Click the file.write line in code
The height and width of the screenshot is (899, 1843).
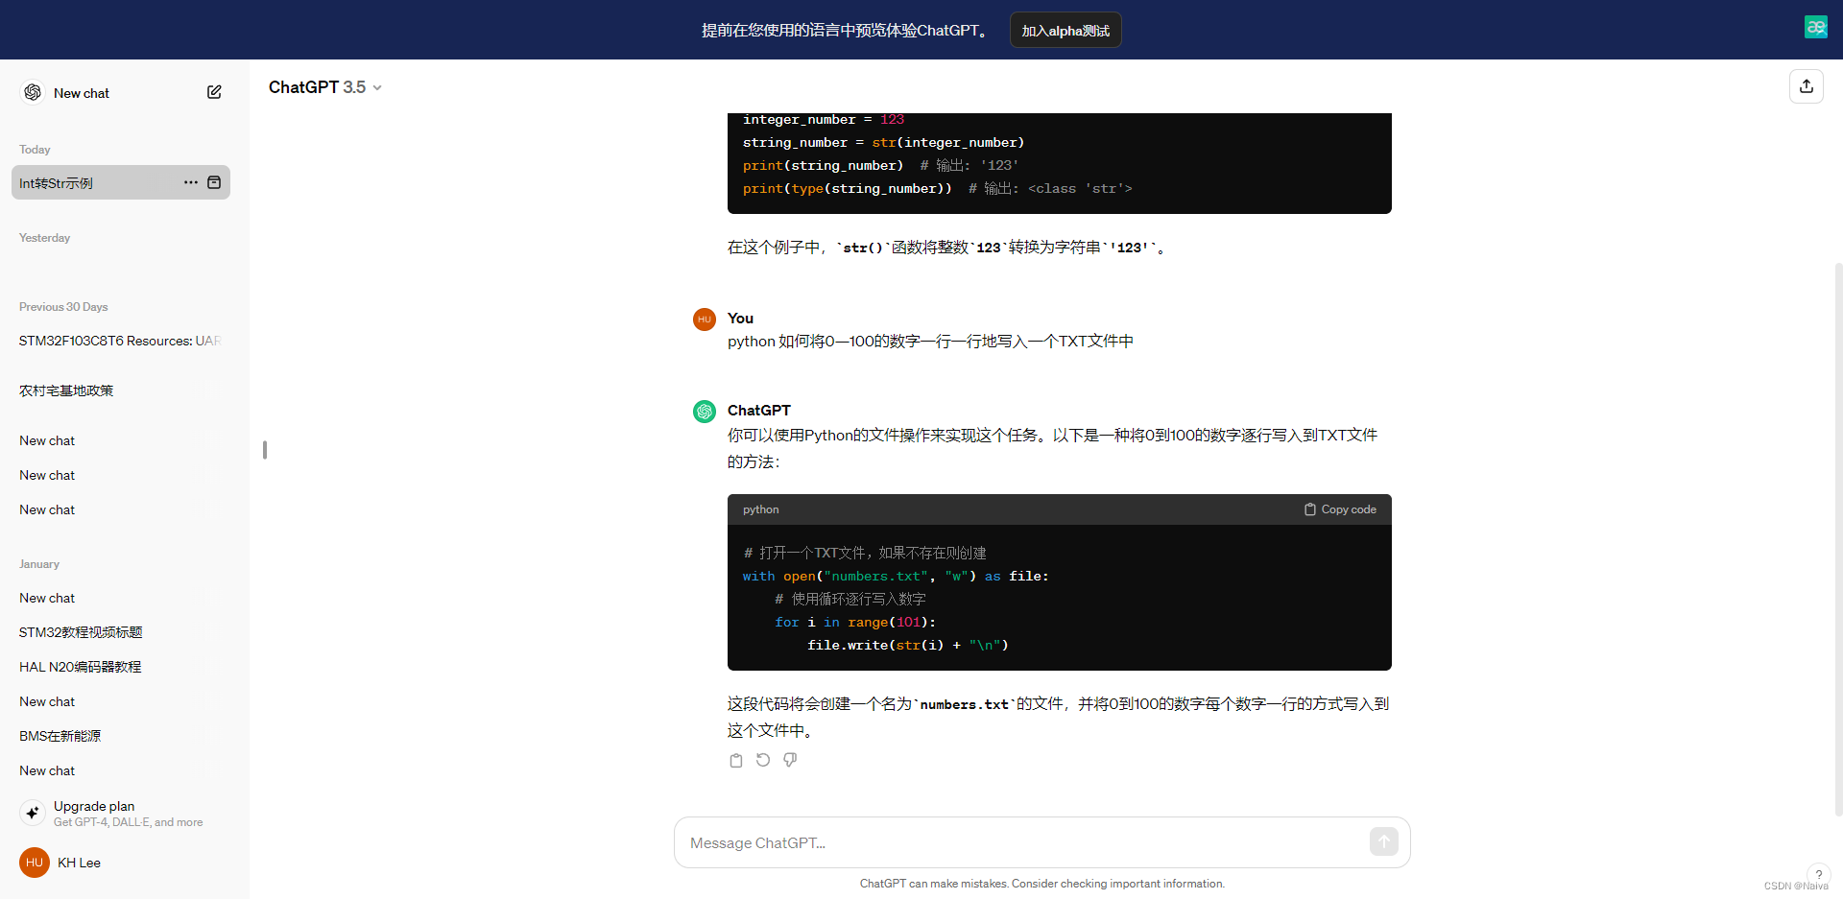pyautogui.click(x=907, y=645)
